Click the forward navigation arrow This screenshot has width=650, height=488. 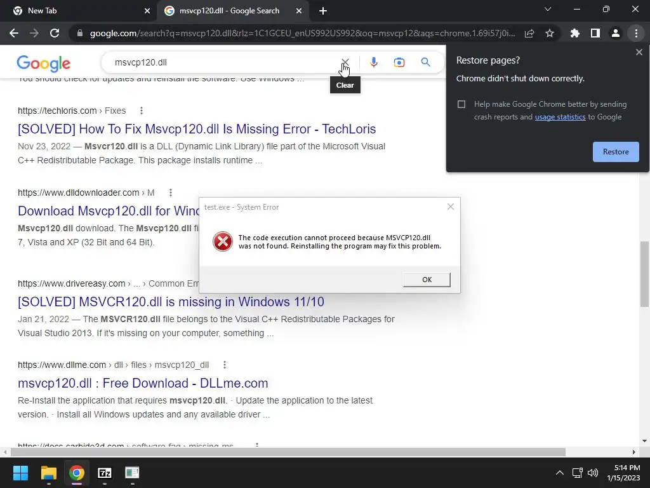click(34, 33)
